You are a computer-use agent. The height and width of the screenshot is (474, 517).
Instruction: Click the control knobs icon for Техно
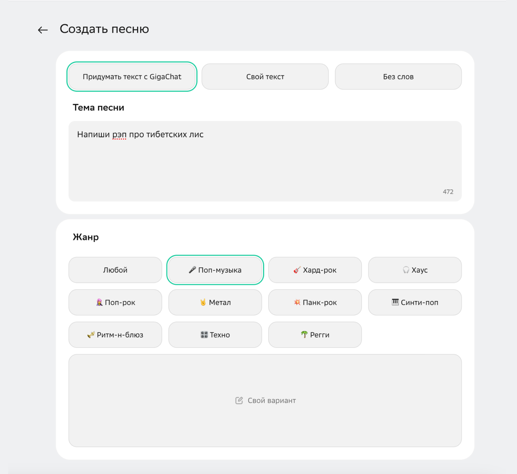click(204, 335)
